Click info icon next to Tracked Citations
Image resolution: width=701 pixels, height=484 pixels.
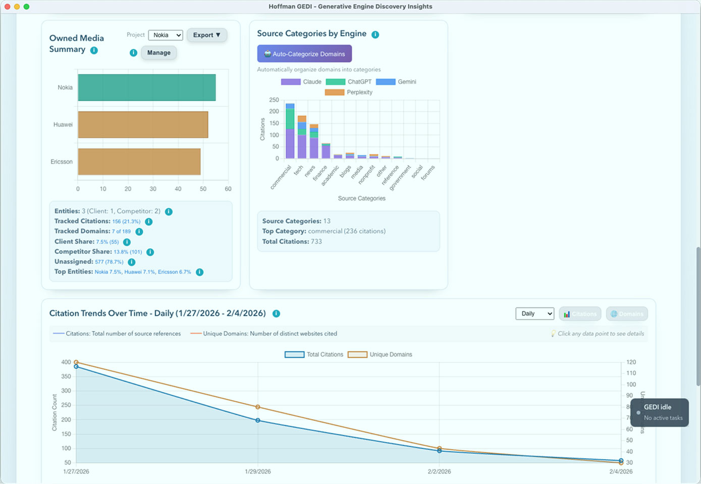coord(148,222)
